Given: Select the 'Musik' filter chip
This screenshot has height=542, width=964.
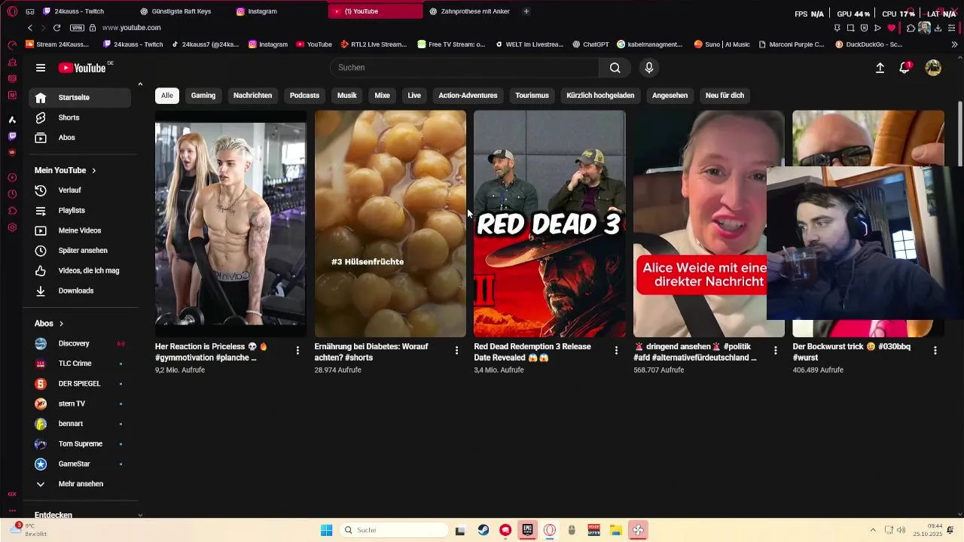Looking at the screenshot, I should point(346,96).
